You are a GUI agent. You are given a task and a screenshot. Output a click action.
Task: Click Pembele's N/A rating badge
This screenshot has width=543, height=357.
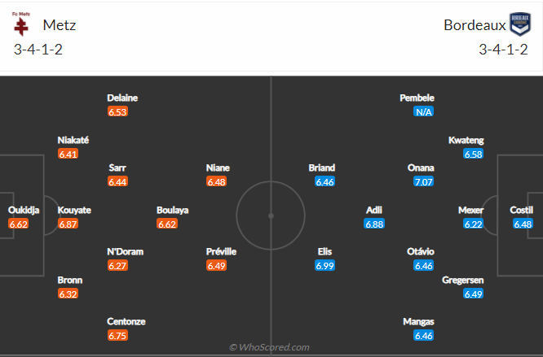point(423,112)
